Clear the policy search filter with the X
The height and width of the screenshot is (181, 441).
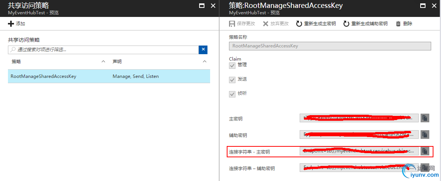coord(203,50)
